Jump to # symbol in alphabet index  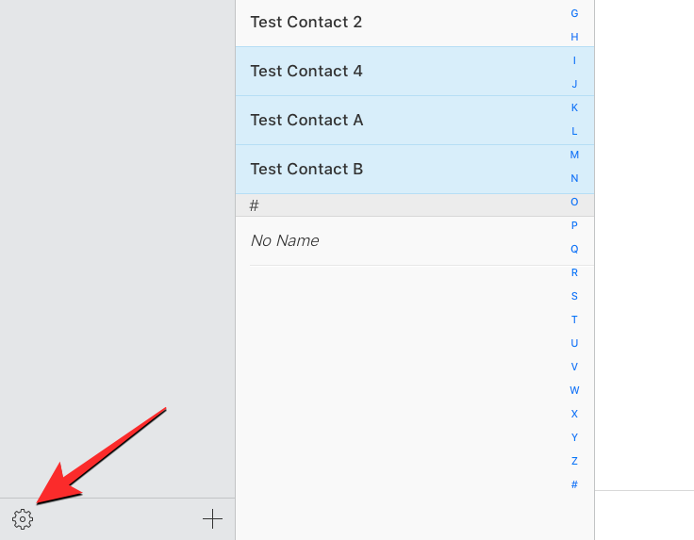574,484
